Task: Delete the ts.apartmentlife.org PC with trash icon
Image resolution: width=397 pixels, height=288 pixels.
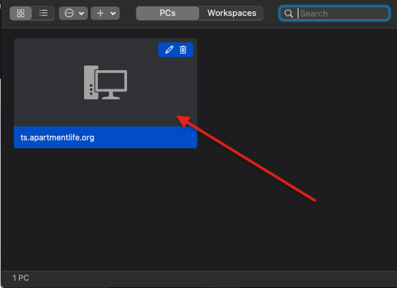Action: 183,50
